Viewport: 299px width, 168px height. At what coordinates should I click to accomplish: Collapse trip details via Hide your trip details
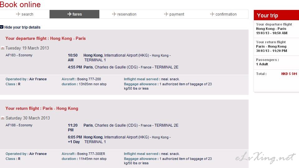[x=22, y=27]
